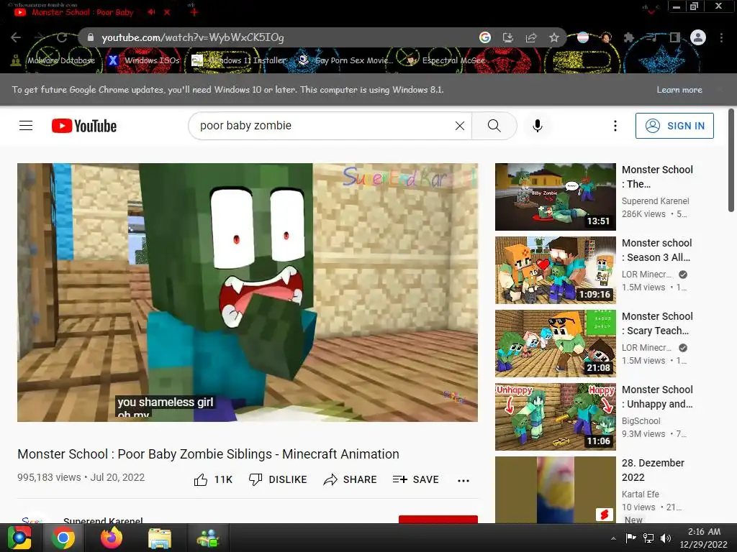Launch Firefox from the taskbar
The image size is (737, 552).
click(x=112, y=538)
